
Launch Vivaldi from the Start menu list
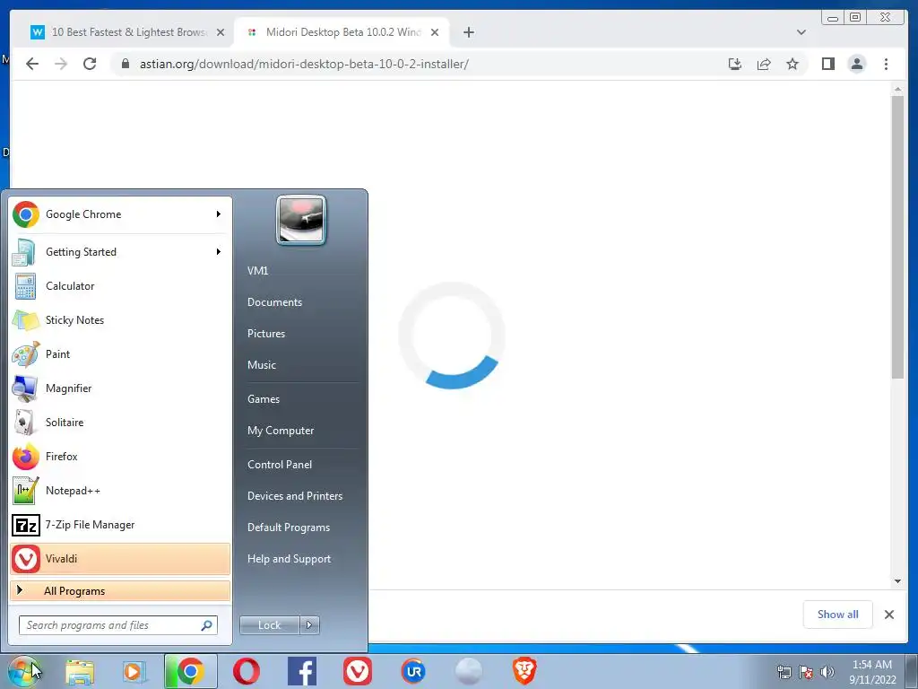120,559
